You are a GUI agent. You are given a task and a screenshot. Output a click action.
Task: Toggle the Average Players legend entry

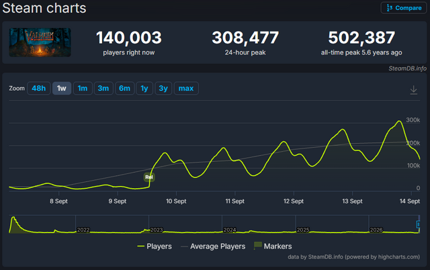tap(213, 246)
